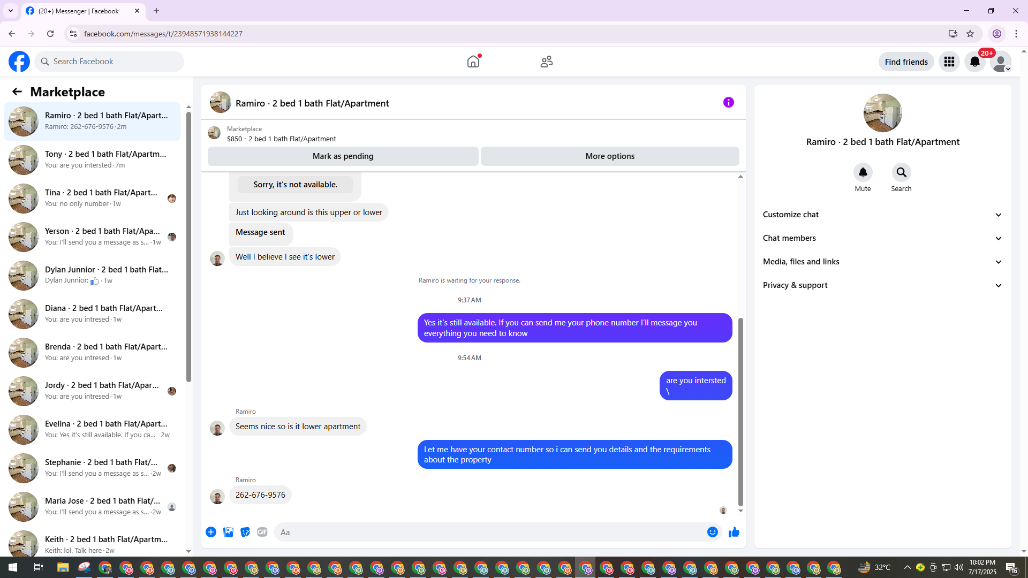Expand the Customize chat section

point(883,215)
